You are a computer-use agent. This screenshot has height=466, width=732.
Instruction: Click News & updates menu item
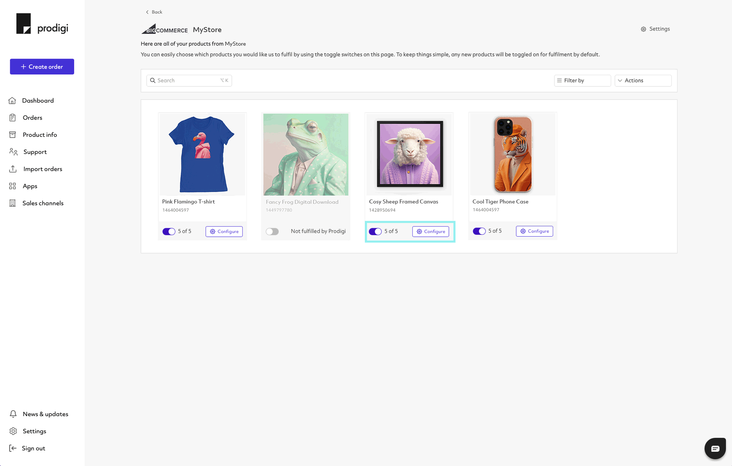pyautogui.click(x=45, y=414)
